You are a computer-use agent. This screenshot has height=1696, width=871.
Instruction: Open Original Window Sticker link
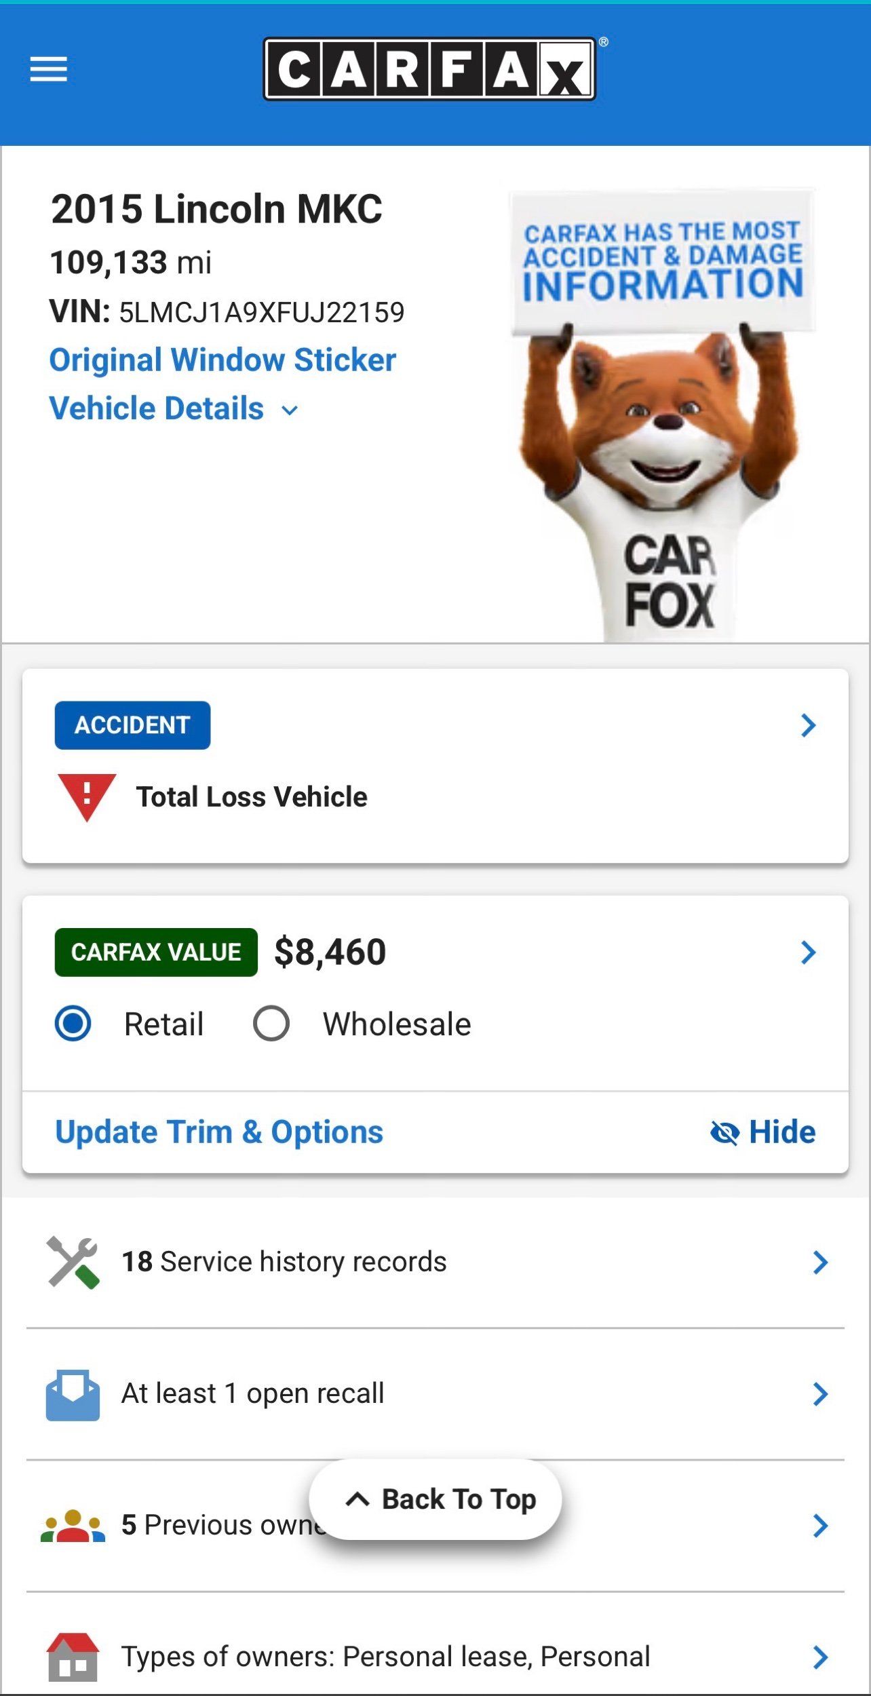222,360
